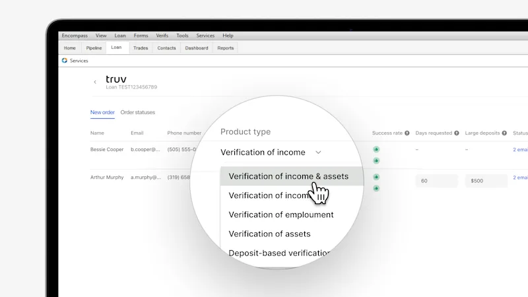Click the Product type column header

pyautogui.click(x=246, y=131)
